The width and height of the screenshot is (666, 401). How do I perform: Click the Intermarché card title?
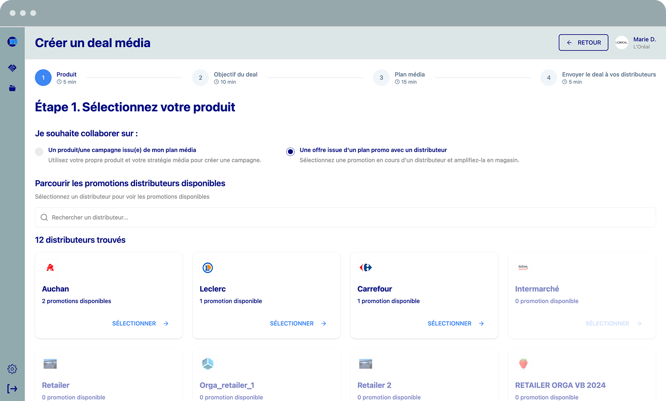537,289
